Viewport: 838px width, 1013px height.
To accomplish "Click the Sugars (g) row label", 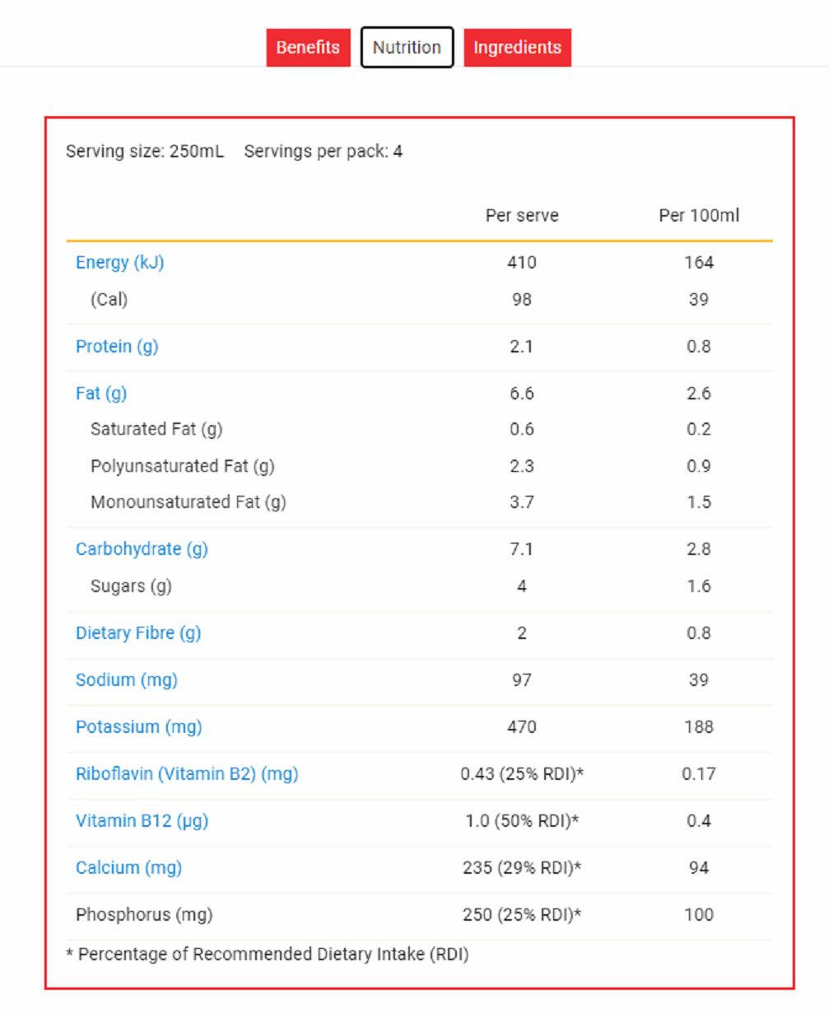I will coord(131,586).
